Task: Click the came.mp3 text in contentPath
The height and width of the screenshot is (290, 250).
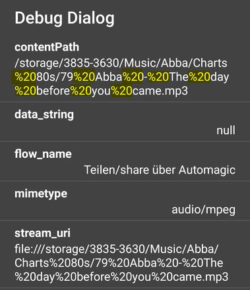Action: 160,91
